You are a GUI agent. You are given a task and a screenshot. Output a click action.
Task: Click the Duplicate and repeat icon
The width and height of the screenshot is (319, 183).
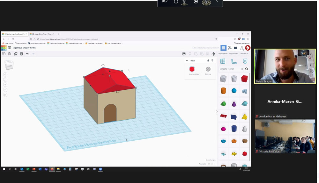coord(16,54)
